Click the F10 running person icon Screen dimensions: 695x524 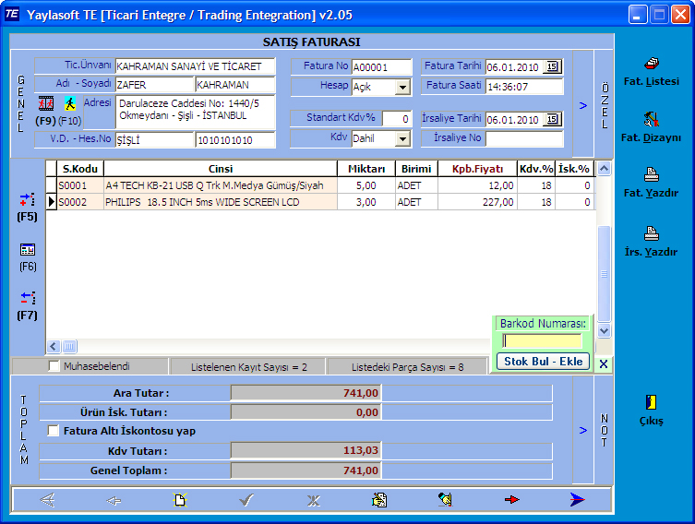70,103
